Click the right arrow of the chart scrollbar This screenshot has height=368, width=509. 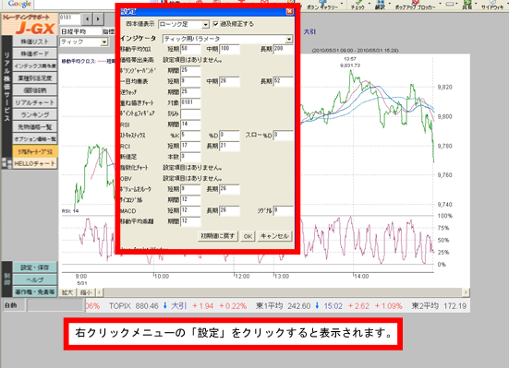[x=466, y=292]
